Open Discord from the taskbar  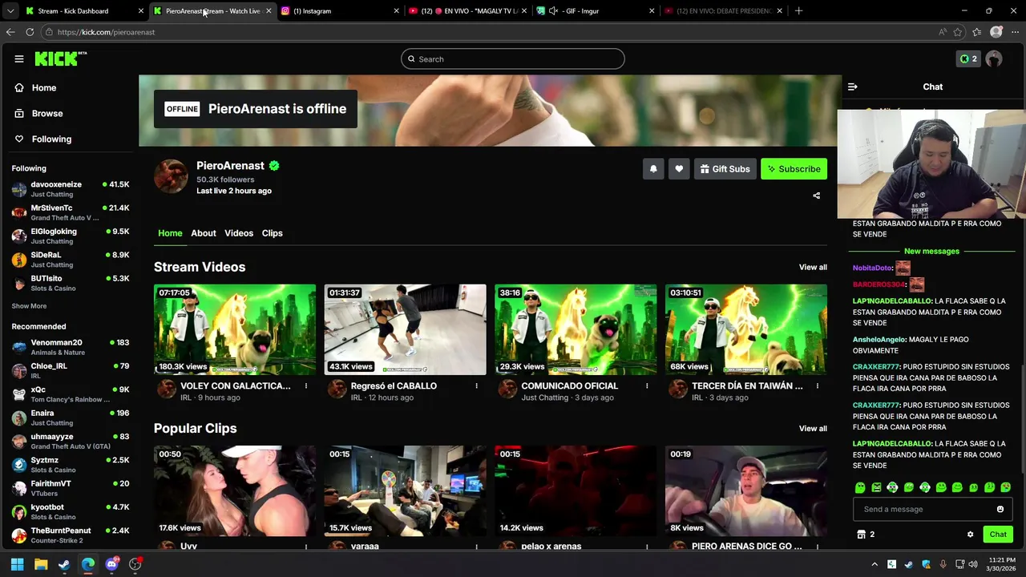pyautogui.click(x=111, y=564)
